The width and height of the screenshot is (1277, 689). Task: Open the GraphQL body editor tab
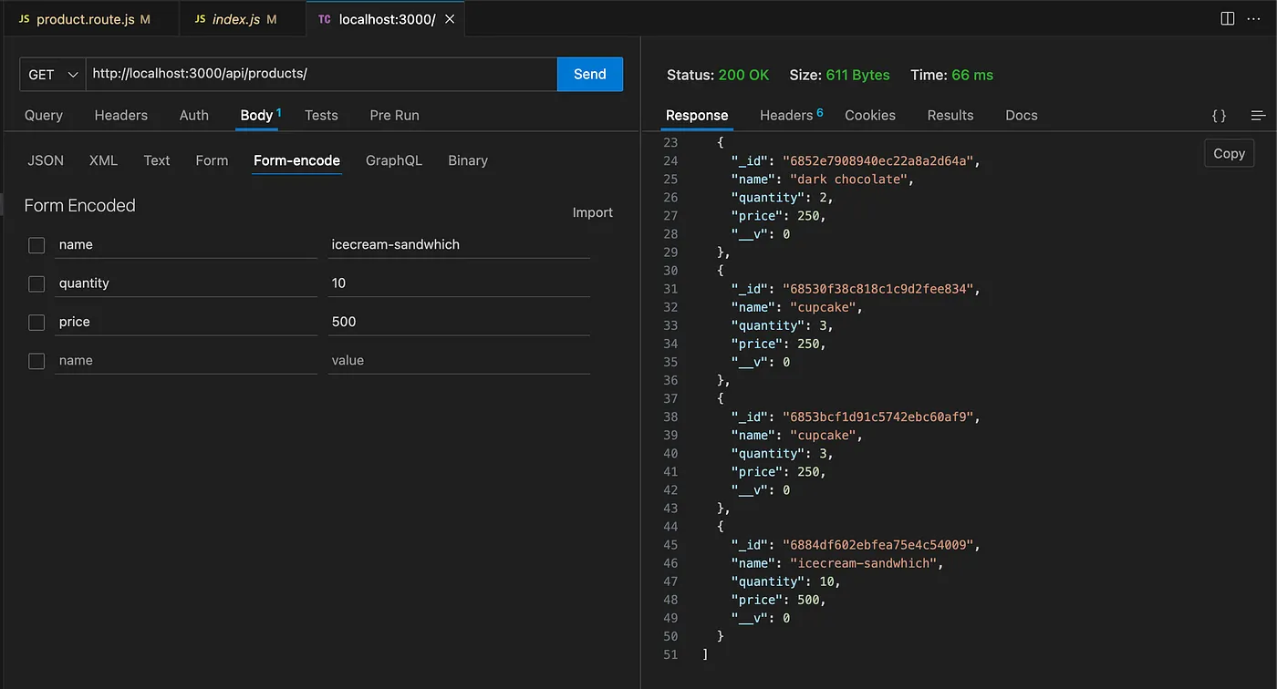(x=393, y=160)
